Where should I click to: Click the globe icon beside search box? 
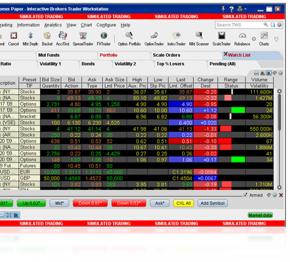point(279,25)
